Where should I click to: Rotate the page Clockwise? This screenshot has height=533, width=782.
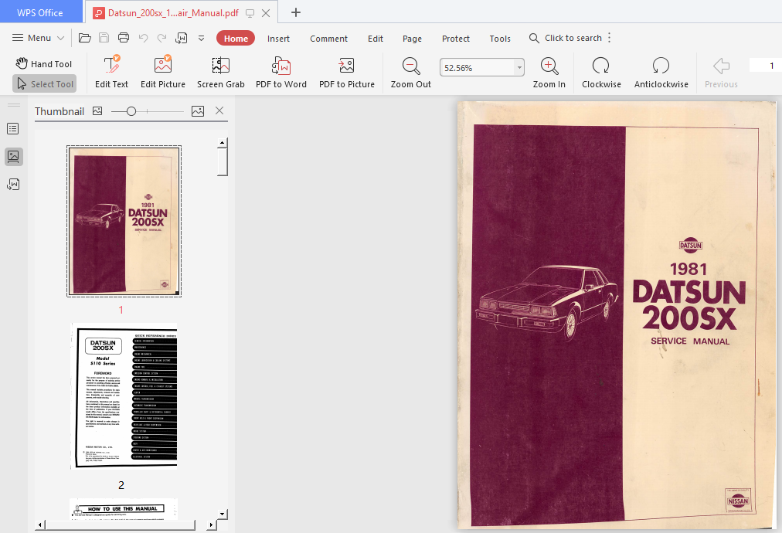point(601,72)
